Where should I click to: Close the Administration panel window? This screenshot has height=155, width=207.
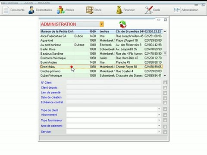coord(166,20)
